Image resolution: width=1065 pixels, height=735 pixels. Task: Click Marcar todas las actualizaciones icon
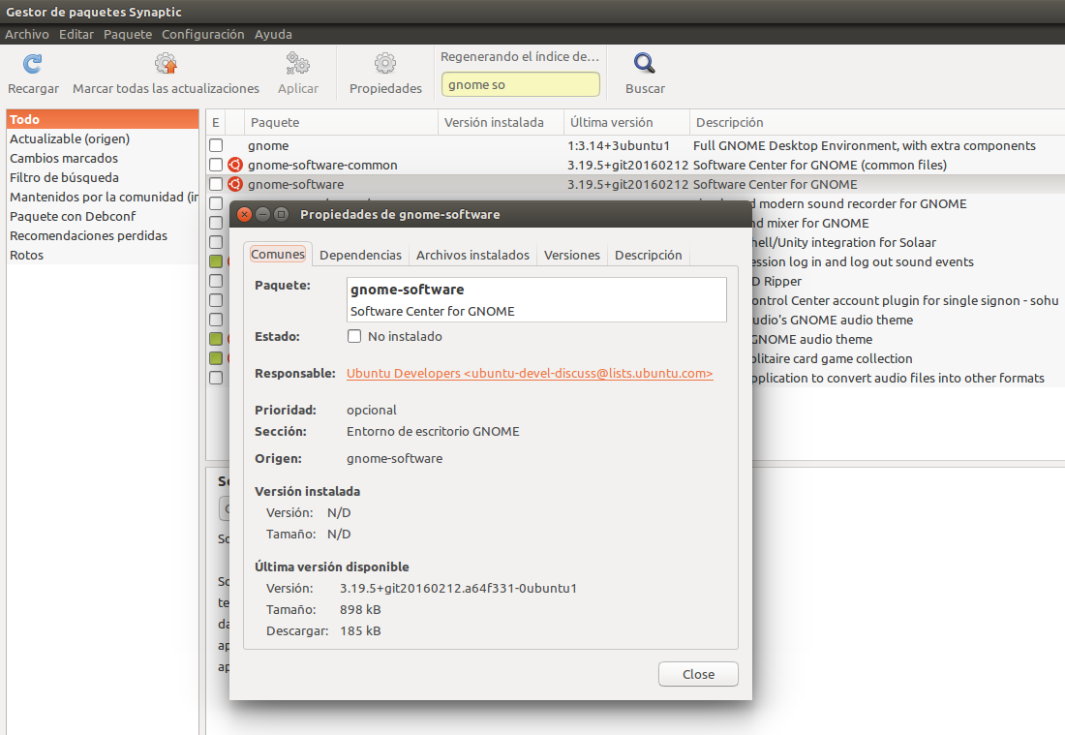coord(166,65)
